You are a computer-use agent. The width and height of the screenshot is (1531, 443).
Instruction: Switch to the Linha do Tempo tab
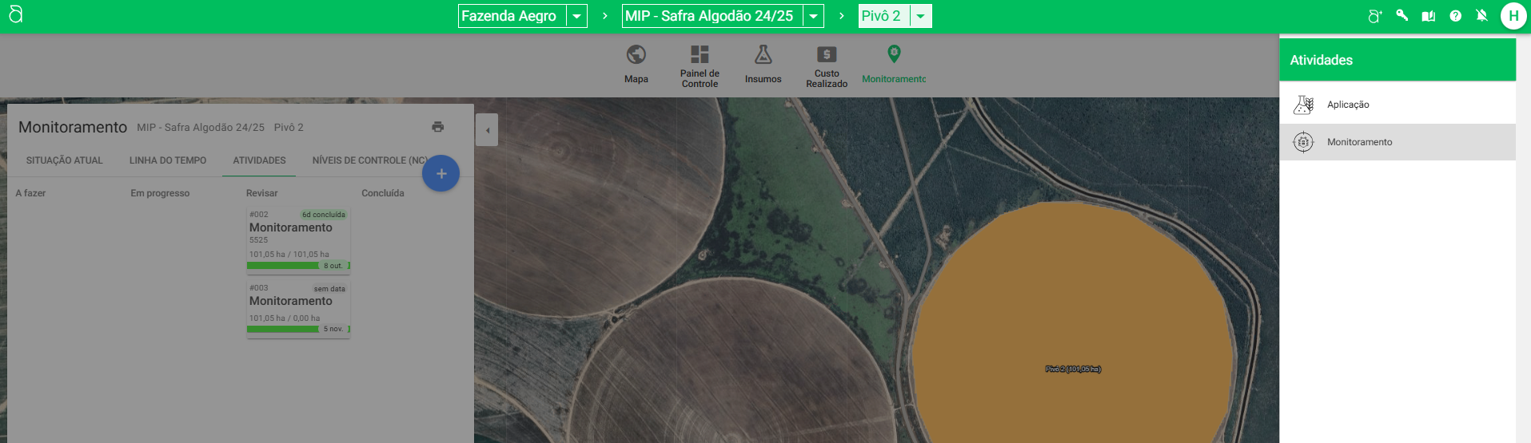tap(168, 160)
